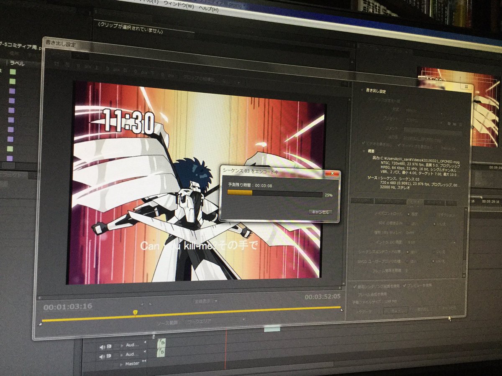Click the ラベル column header in project panel
The image size is (502, 376).
17,64
